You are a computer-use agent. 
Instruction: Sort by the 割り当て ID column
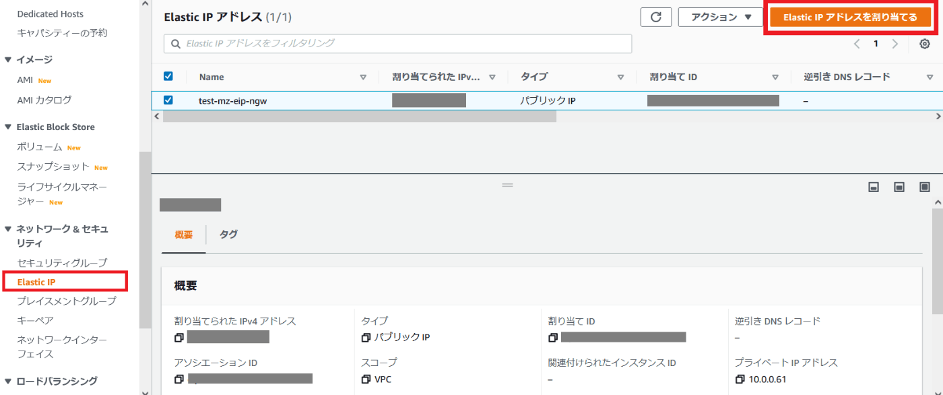[x=775, y=77]
